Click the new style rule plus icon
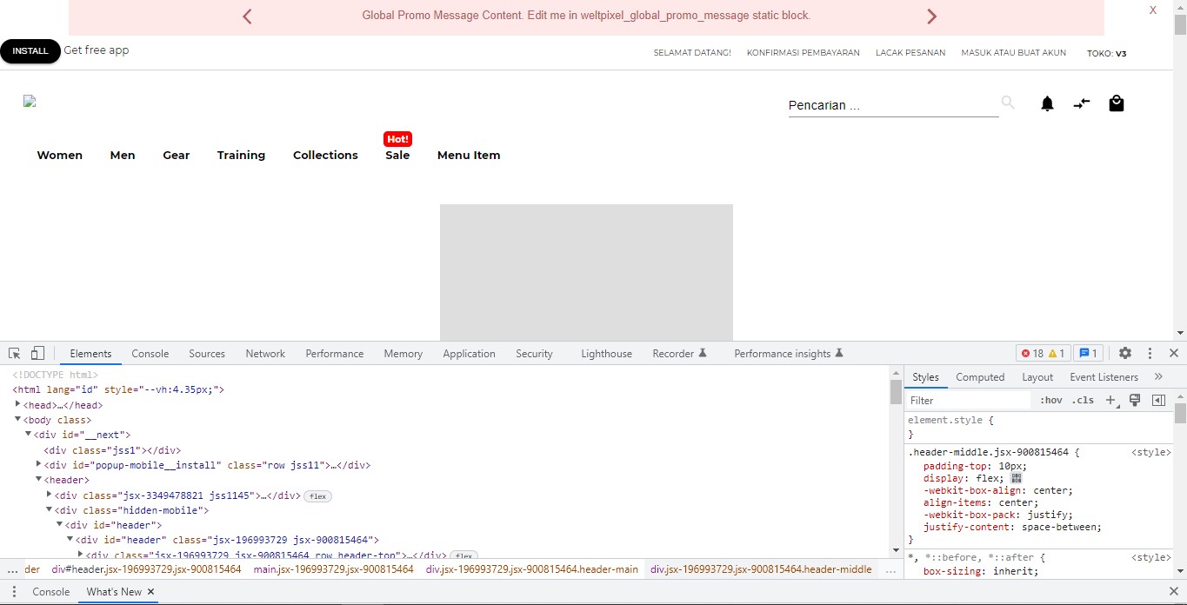Image resolution: width=1187 pixels, height=605 pixels. 1110,400
